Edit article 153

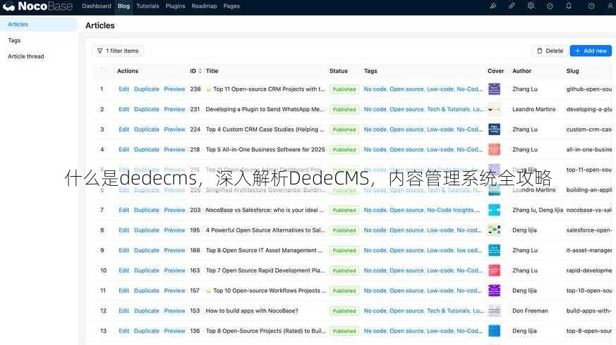click(x=123, y=311)
